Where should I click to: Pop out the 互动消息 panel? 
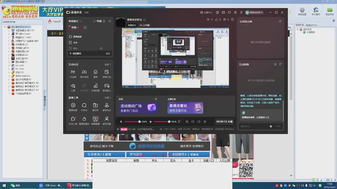click(x=280, y=64)
